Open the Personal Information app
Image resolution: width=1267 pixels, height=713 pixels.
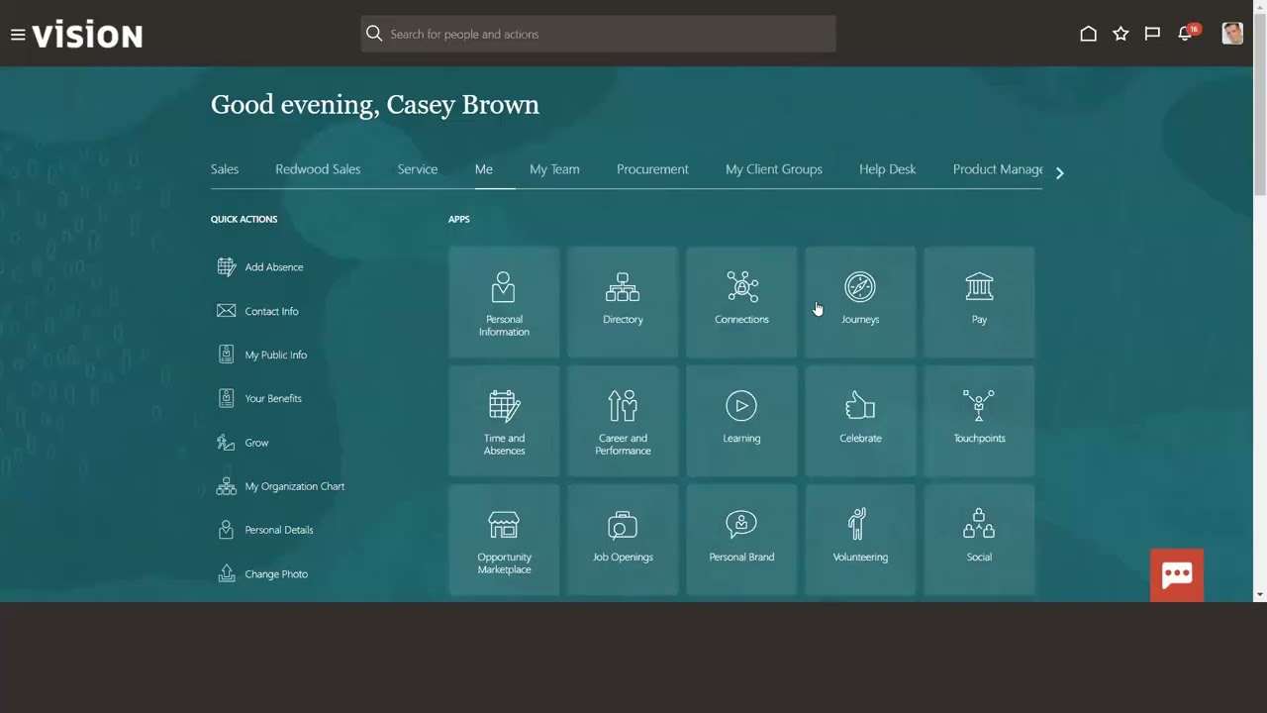click(504, 302)
